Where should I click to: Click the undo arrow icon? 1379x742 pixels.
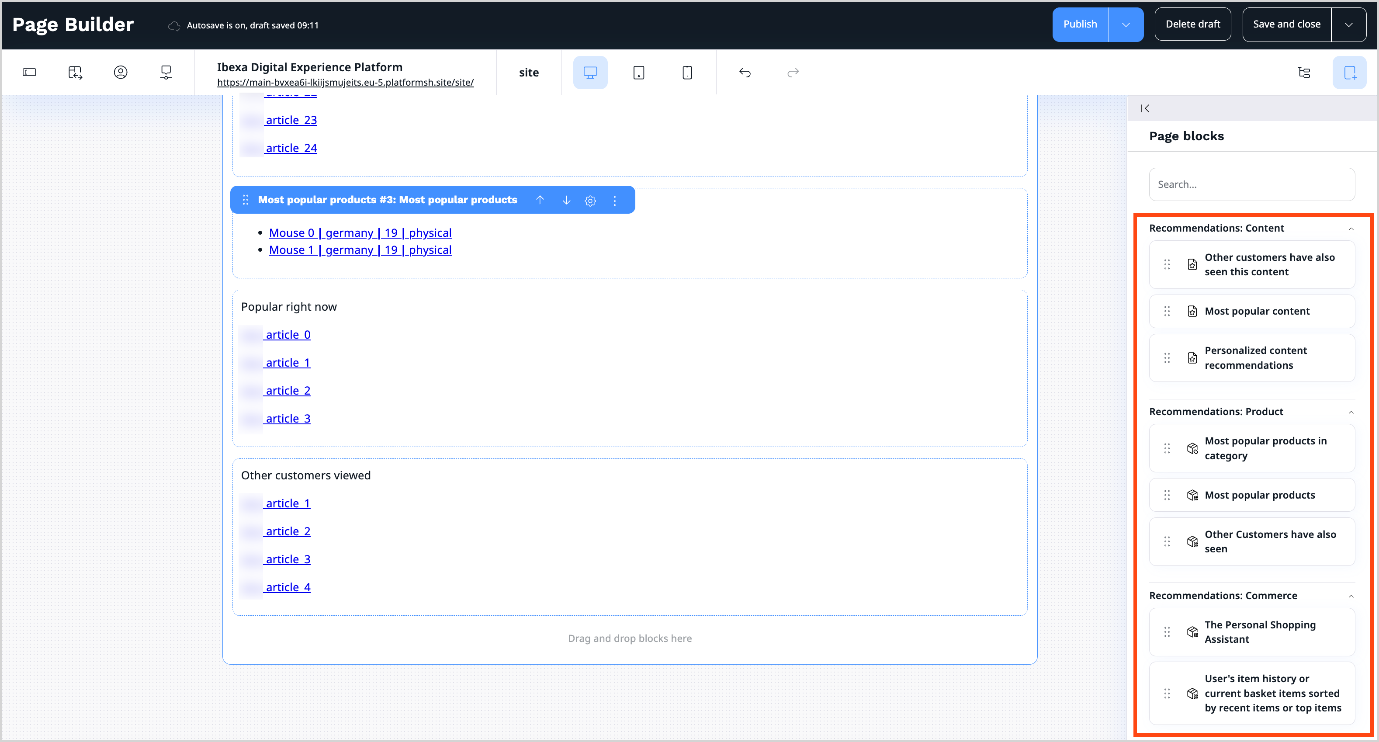(745, 72)
